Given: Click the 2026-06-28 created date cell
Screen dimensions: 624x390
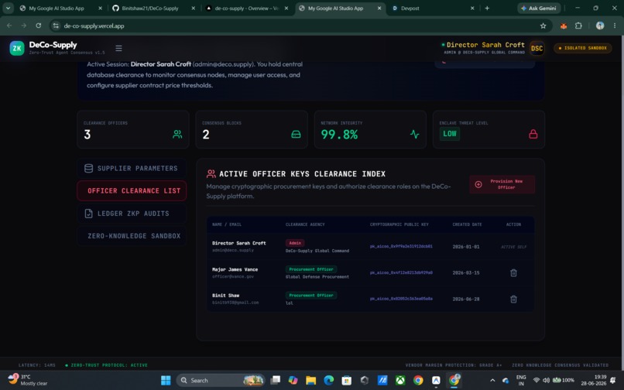Looking at the screenshot, I should click(465, 299).
